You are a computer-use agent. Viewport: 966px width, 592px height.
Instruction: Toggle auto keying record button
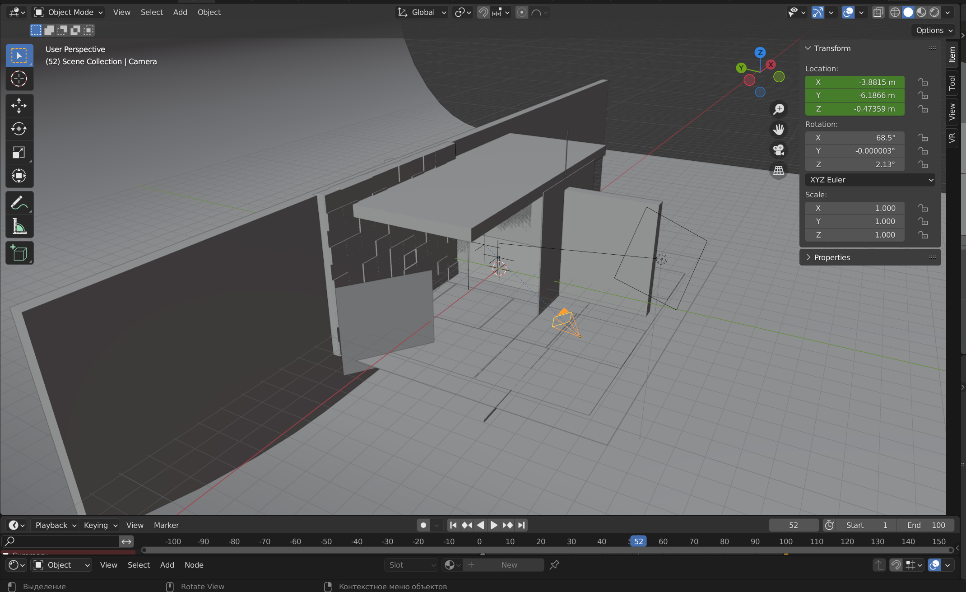click(x=423, y=525)
